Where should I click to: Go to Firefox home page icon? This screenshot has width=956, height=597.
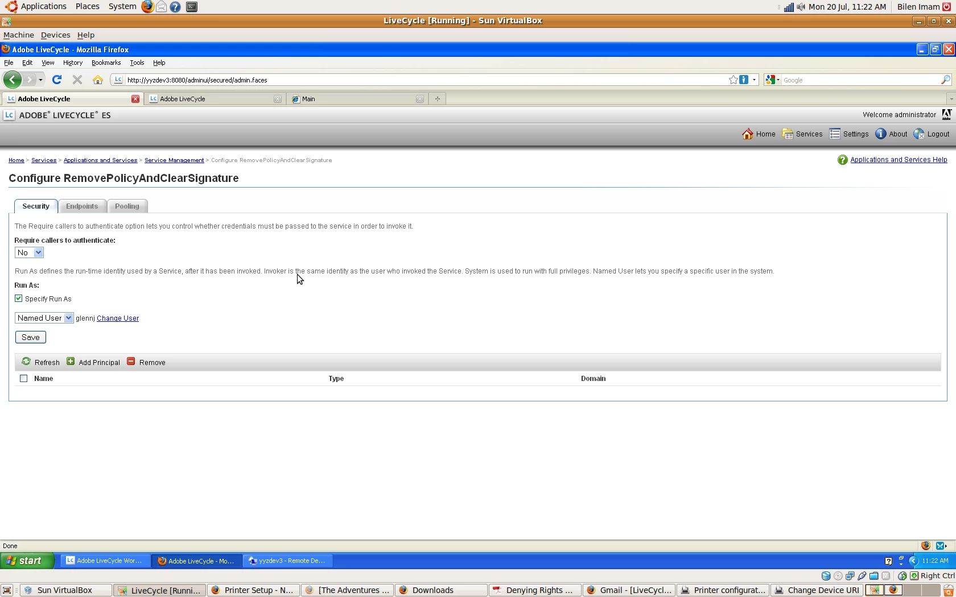pyautogui.click(x=98, y=80)
